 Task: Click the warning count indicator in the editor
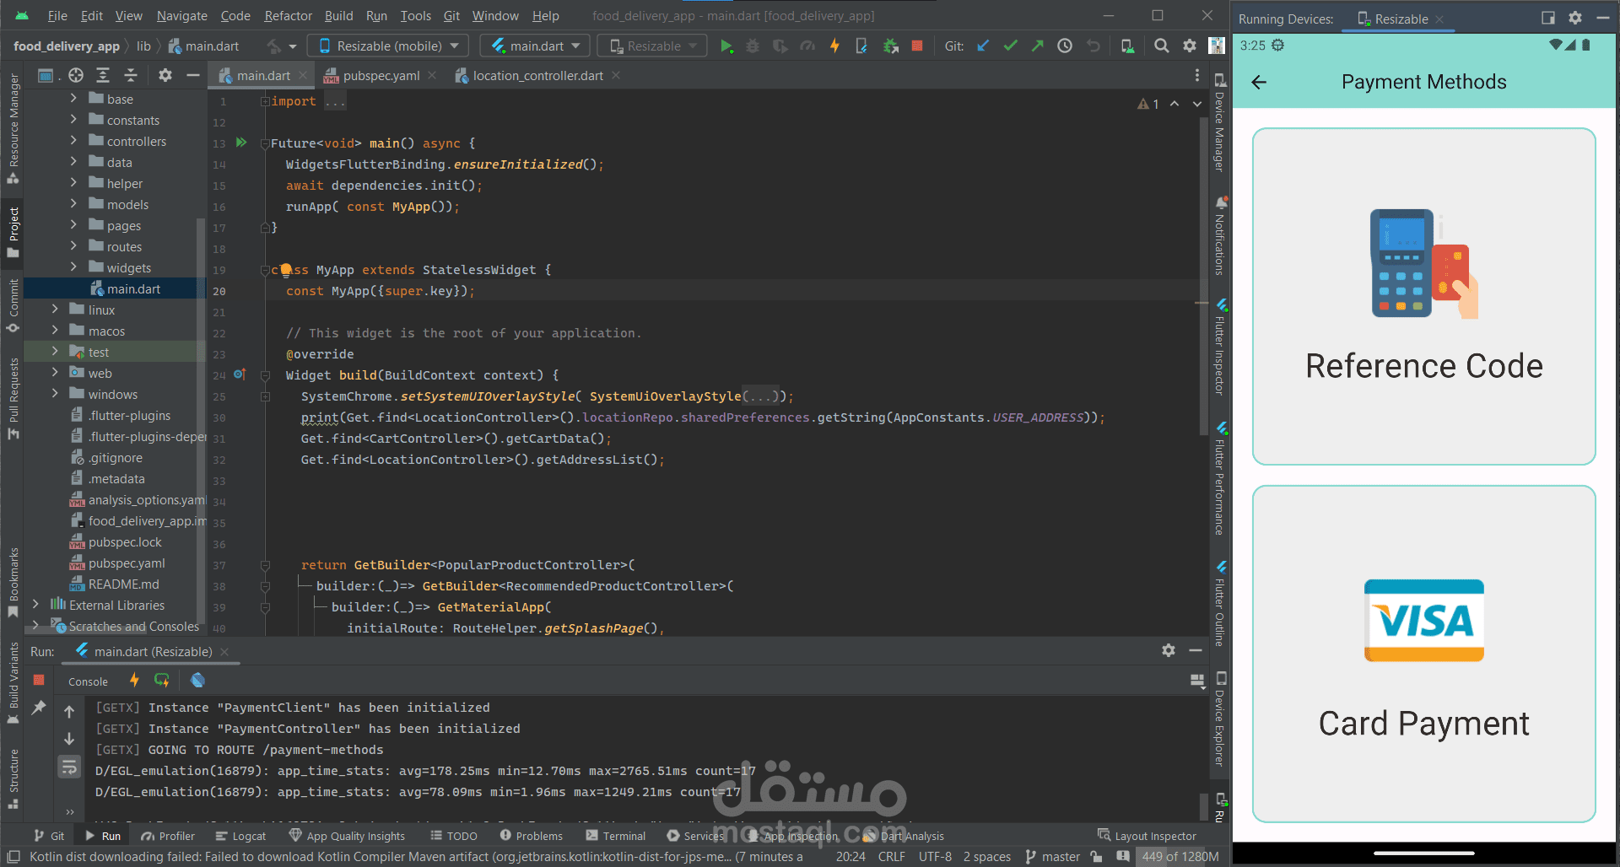pos(1148,104)
